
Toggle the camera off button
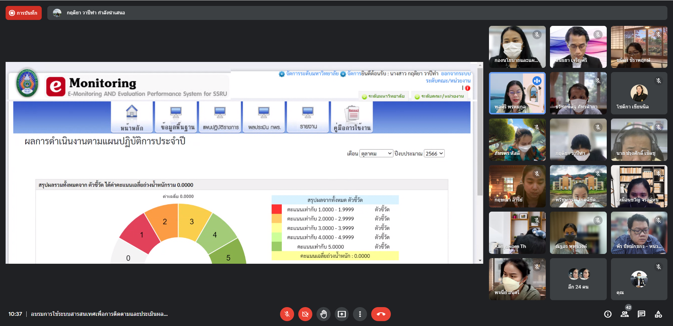tap(305, 314)
